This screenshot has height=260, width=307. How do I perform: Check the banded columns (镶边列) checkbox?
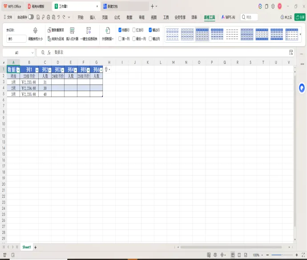pyautogui.click(x=150, y=39)
